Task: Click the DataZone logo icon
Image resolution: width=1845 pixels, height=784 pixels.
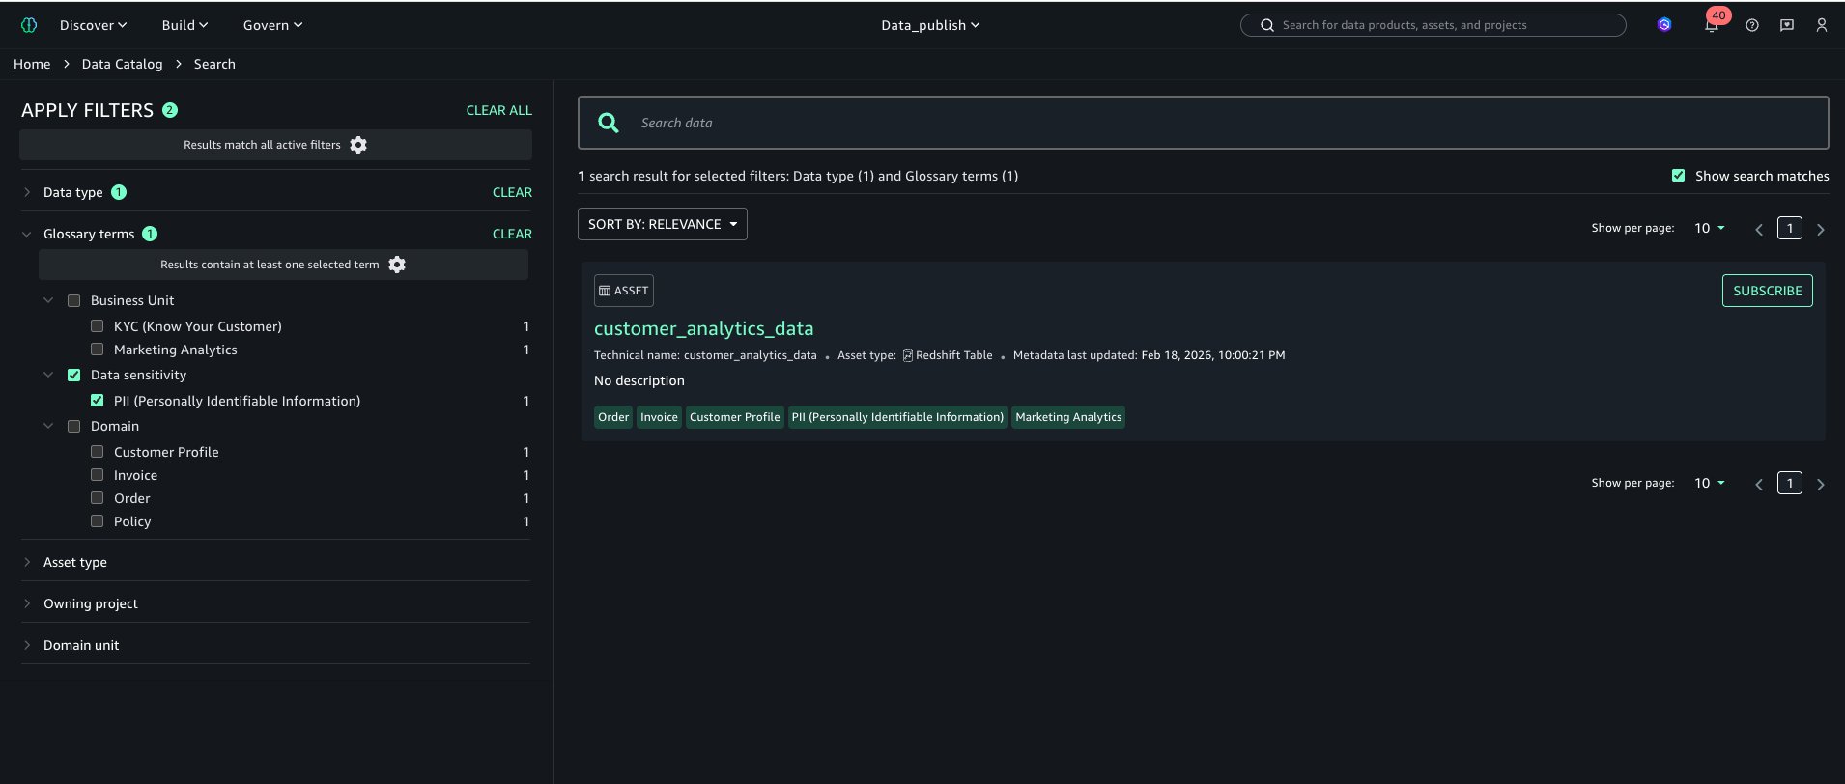Action: pyautogui.click(x=29, y=25)
